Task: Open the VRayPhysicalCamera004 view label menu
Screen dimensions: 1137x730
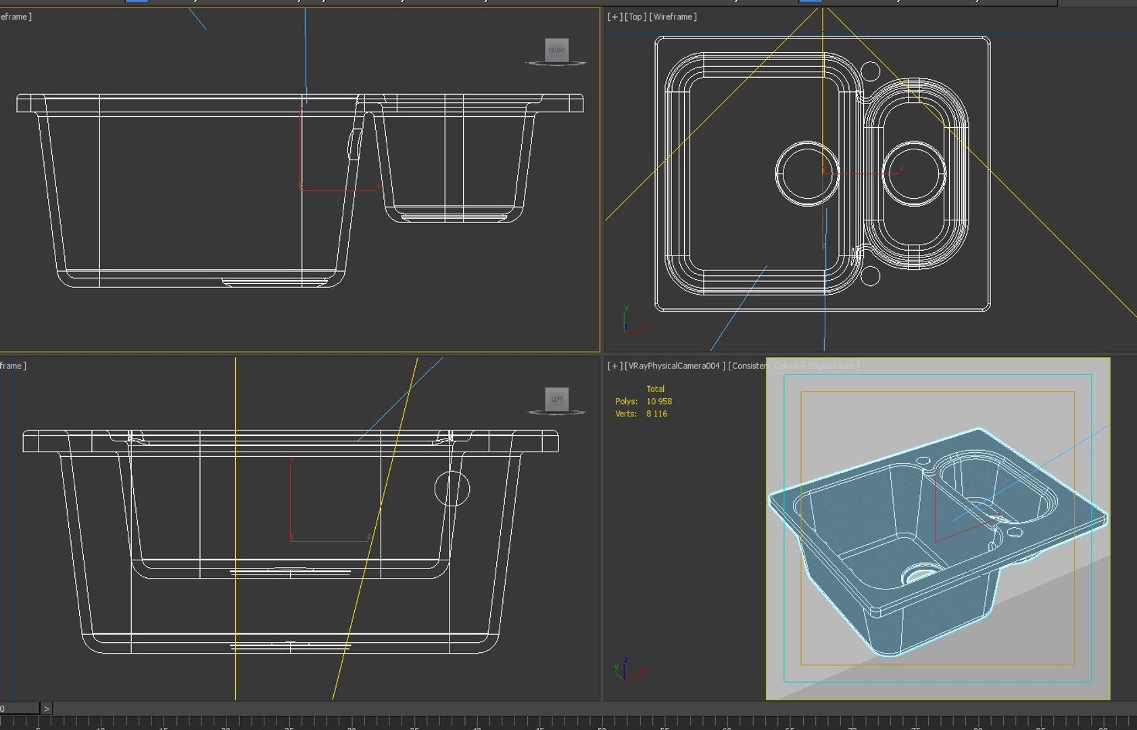Action: (675, 366)
